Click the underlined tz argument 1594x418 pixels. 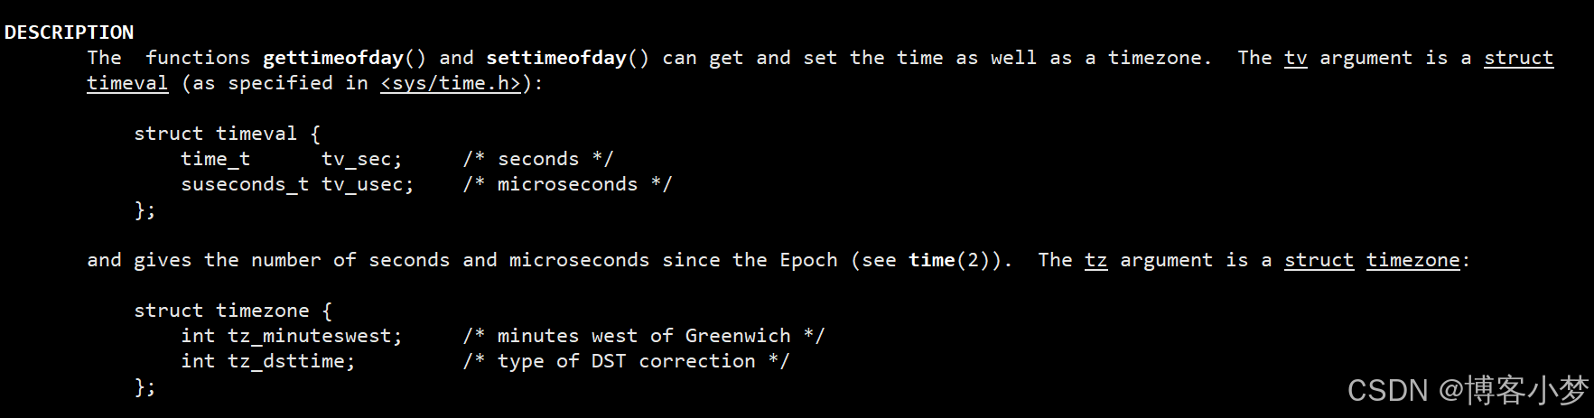(x=1095, y=261)
